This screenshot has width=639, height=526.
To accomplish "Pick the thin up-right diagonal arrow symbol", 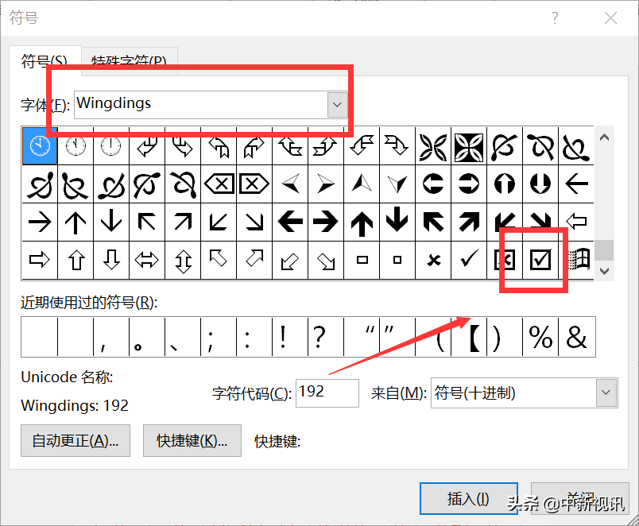I will pyautogui.click(x=183, y=222).
